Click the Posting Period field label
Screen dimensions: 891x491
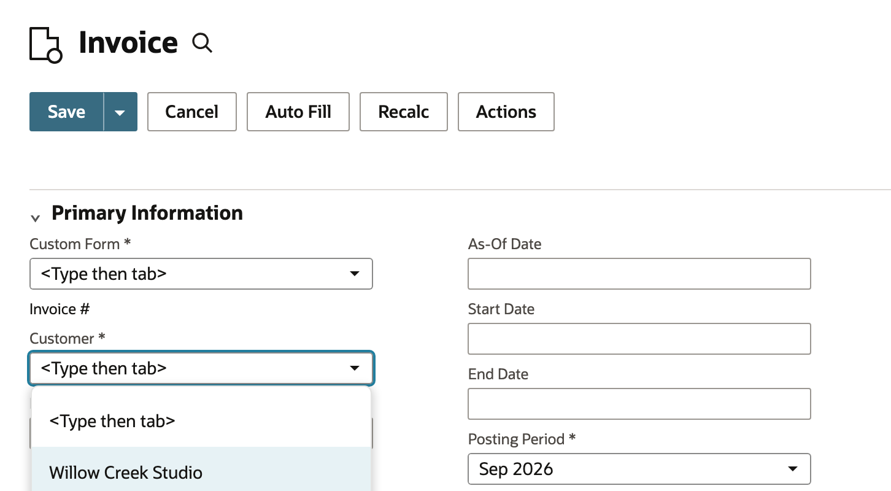522,439
